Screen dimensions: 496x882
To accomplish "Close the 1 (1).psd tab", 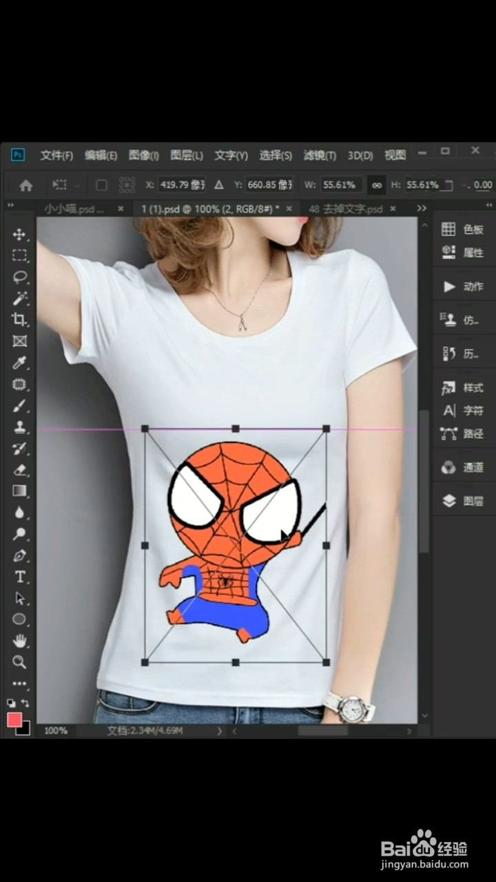I will click(x=289, y=208).
